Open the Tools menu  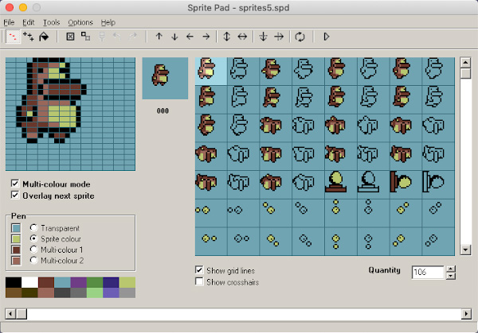51,22
